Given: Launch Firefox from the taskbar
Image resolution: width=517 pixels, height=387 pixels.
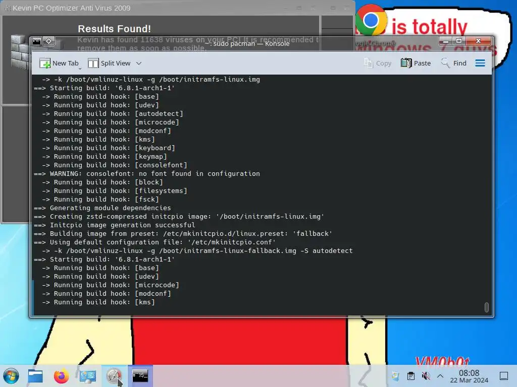Looking at the screenshot, I should (x=61, y=376).
